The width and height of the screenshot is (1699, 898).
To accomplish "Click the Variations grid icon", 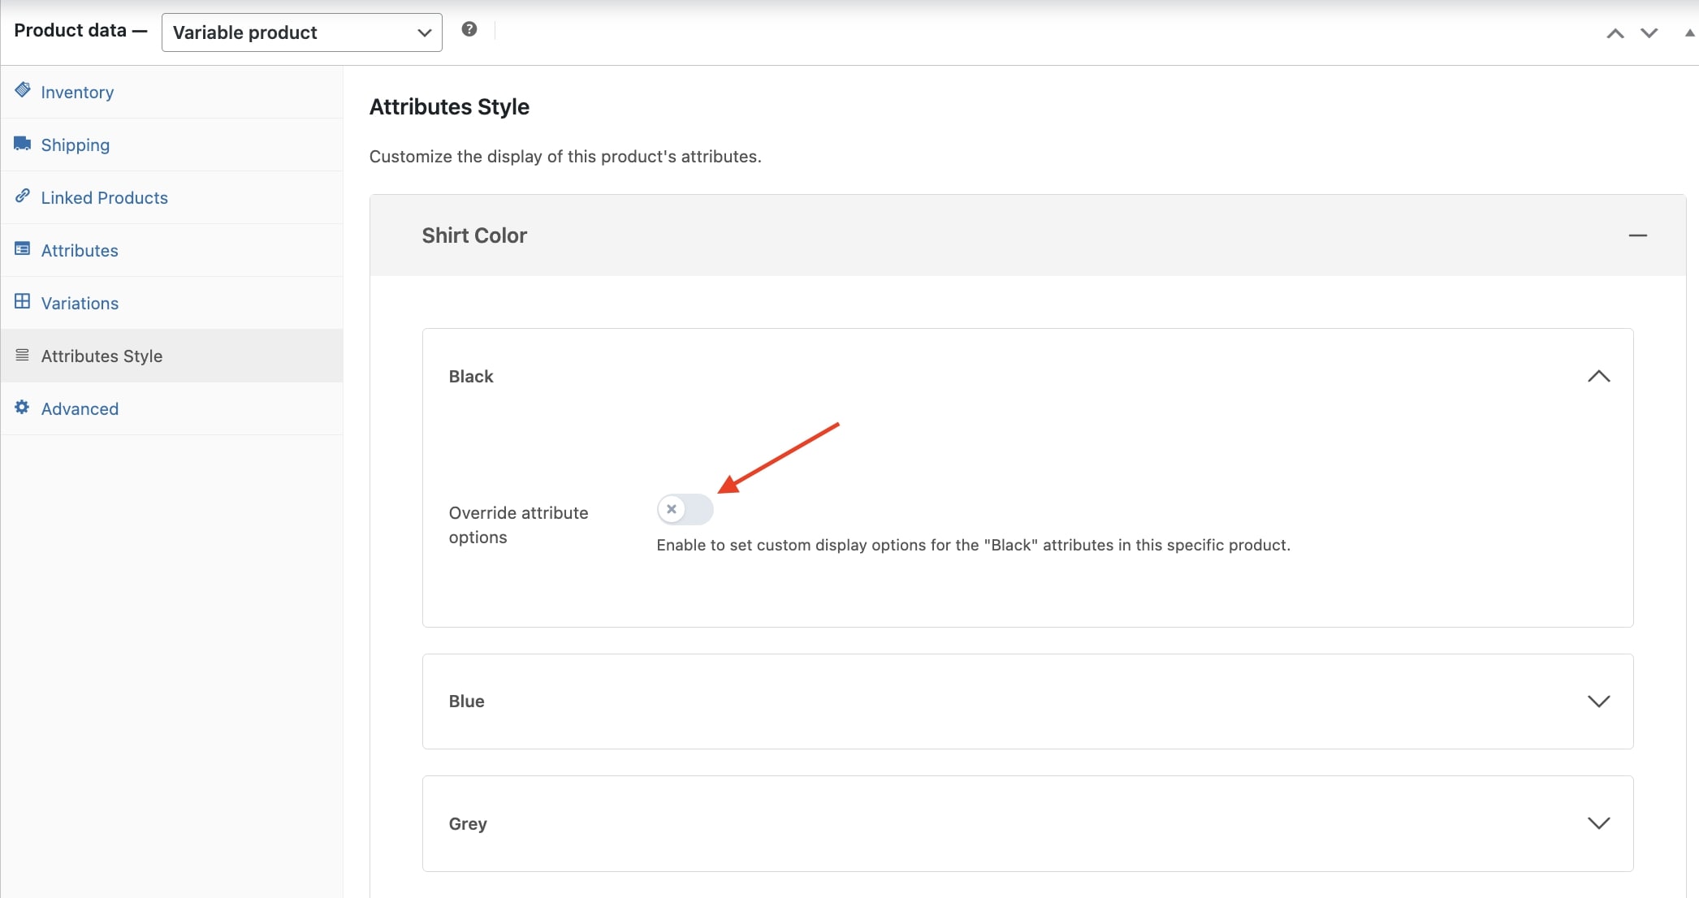I will [x=23, y=302].
